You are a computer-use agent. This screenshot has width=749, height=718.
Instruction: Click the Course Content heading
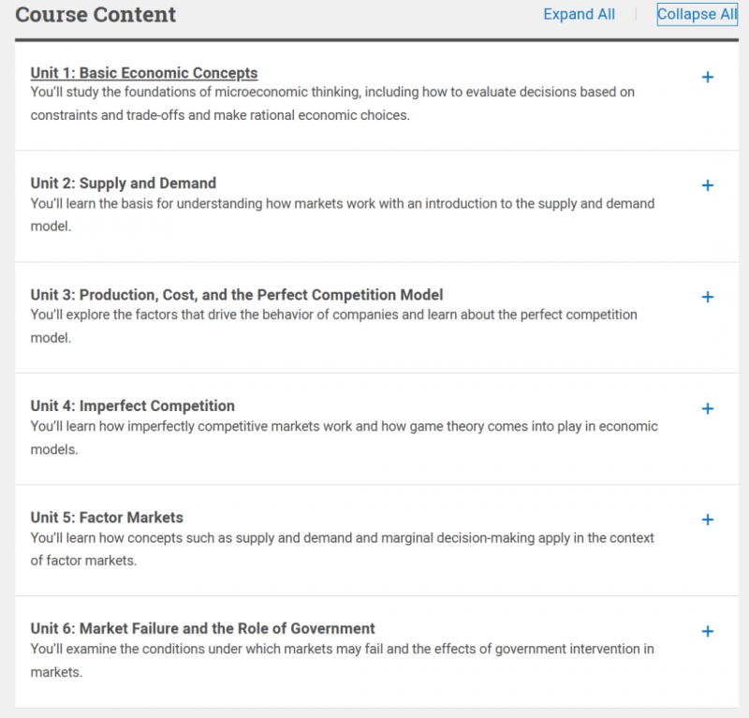[x=95, y=14]
